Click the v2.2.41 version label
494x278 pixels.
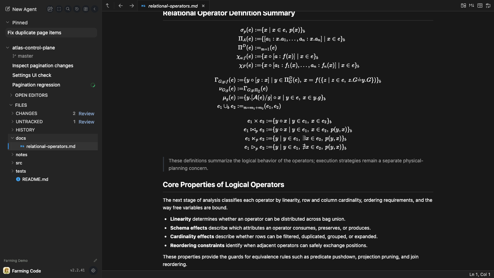(x=78, y=270)
